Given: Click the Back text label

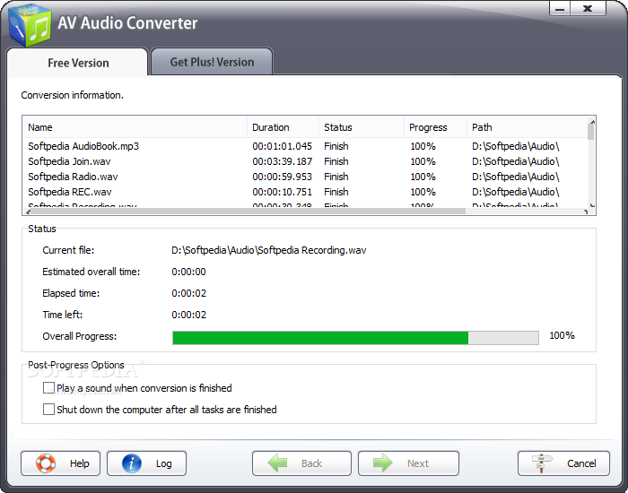Looking at the screenshot, I should coord(311,463).
